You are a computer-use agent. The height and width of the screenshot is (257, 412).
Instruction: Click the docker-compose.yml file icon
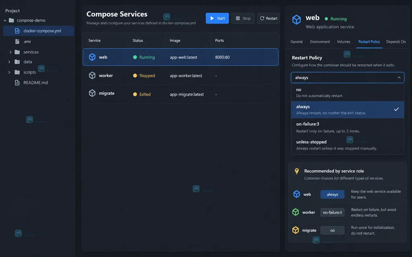(17, 31)
